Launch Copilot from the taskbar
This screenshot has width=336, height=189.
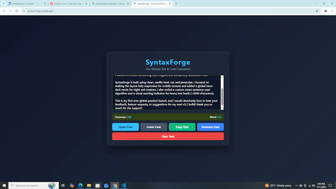pyautogui.click(x=72, y=185)
